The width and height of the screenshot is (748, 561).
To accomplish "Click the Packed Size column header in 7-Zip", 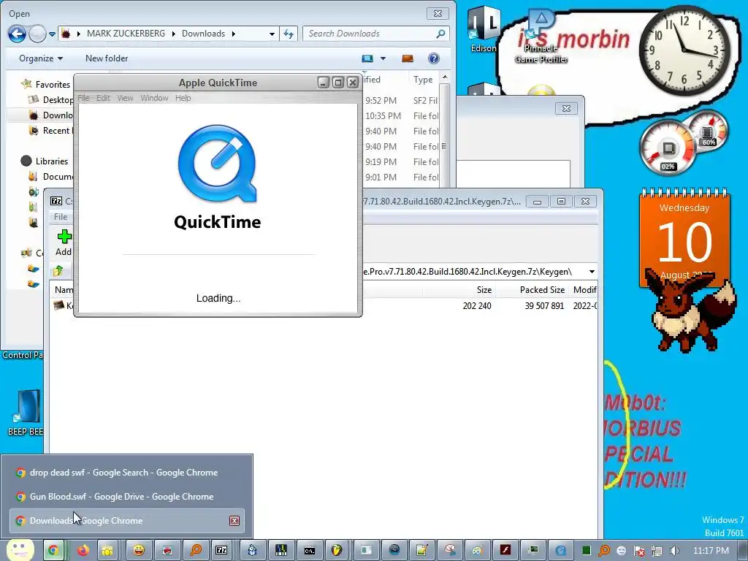I will [542, 289].
